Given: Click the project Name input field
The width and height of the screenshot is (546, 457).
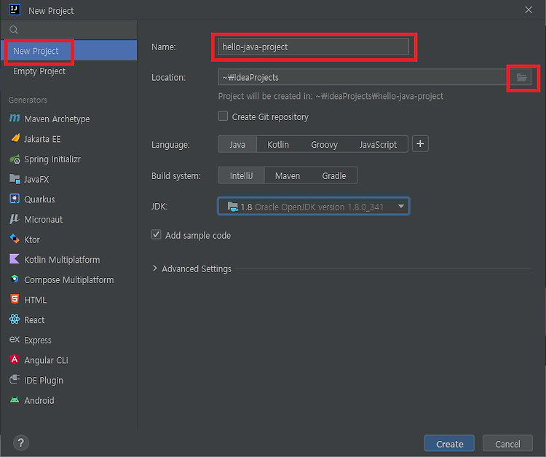Looking at the screenshot, I should point(313,47).
